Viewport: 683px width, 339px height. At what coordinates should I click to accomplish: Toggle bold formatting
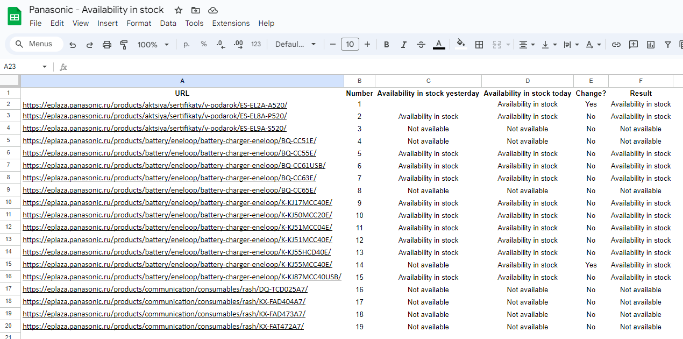(x=387, y=45)
